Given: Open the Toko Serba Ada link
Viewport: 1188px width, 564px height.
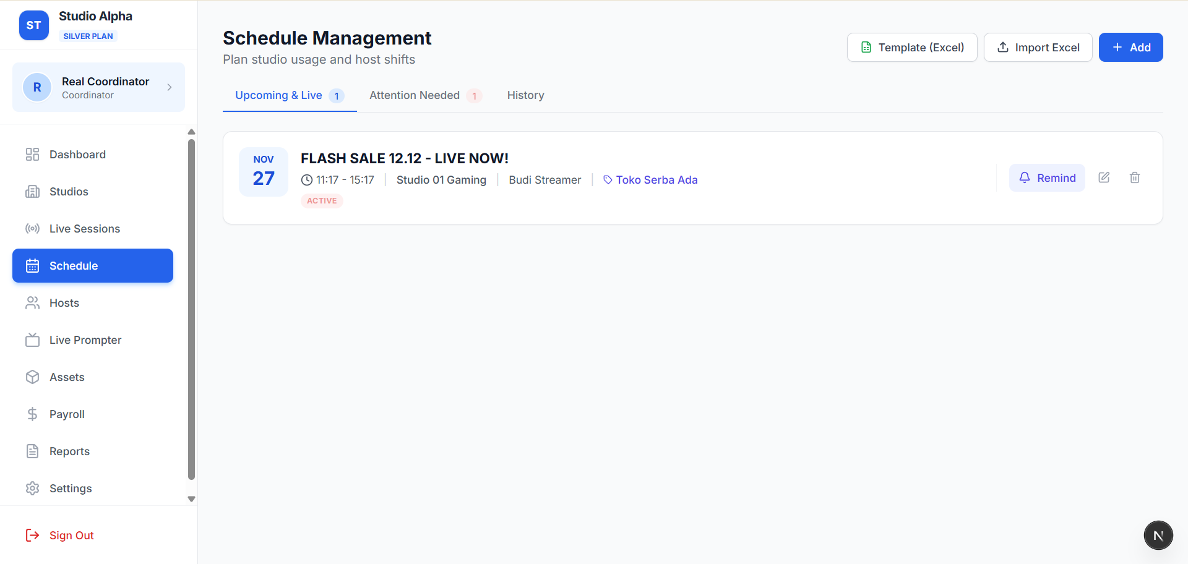Looking at the screenshot, I should (656, 180).
